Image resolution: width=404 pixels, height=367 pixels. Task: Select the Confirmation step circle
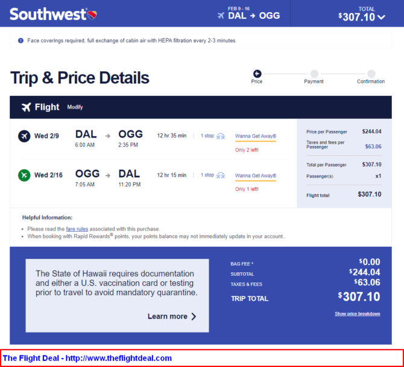click(371, 74)
